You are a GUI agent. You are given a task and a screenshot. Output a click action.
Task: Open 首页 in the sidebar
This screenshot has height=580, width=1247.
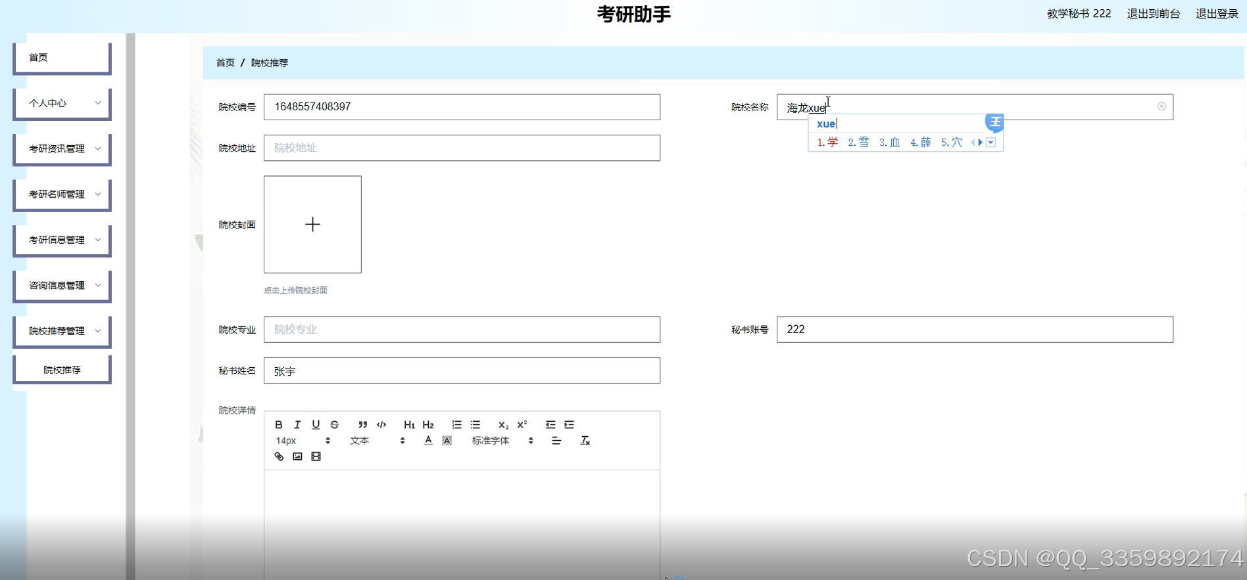pos(62,58)
